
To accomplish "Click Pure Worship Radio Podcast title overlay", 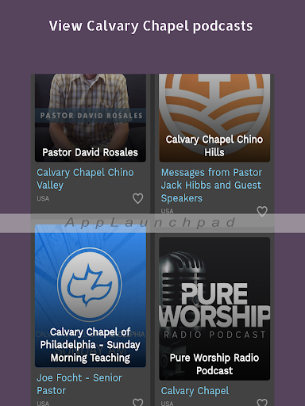I will pyautogui.click(x=214, y=364).
